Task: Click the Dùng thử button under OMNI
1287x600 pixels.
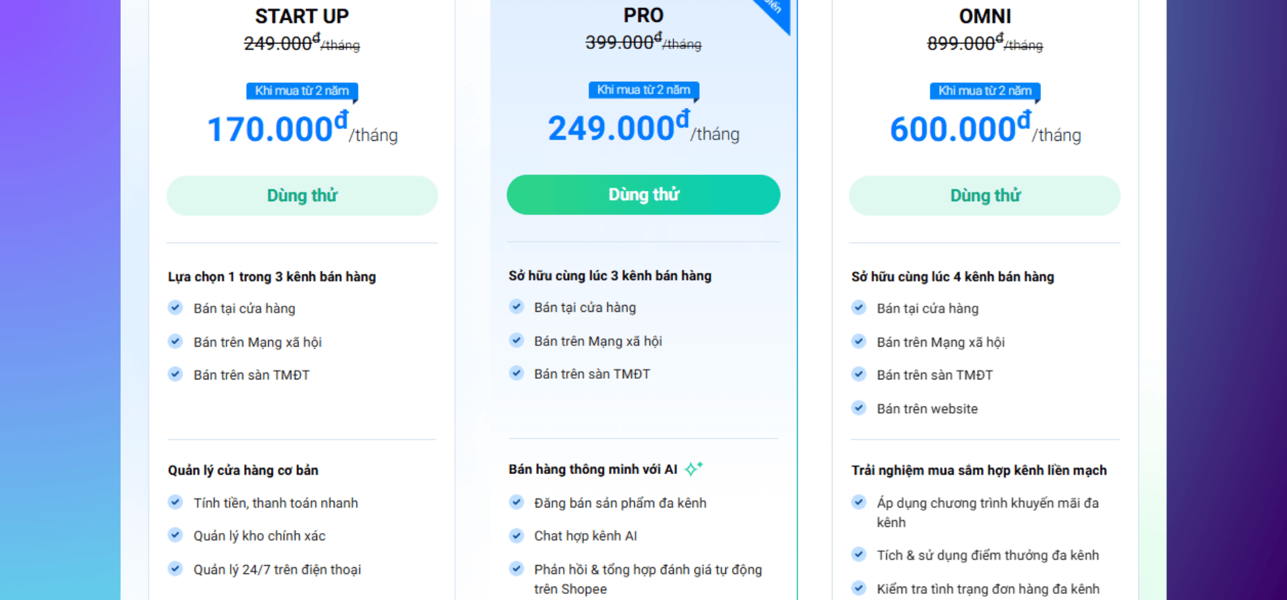Action: pos(984,196)
